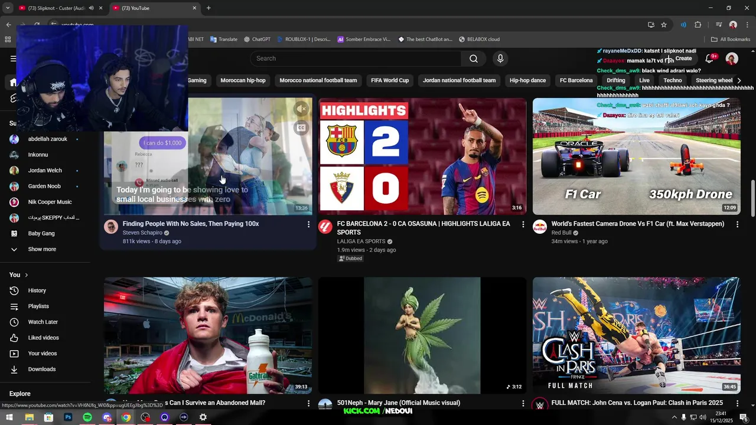Open options for 501Neph Mary Jane video
The width and height of the screenshot is (756, 425).
click(523, 403)
